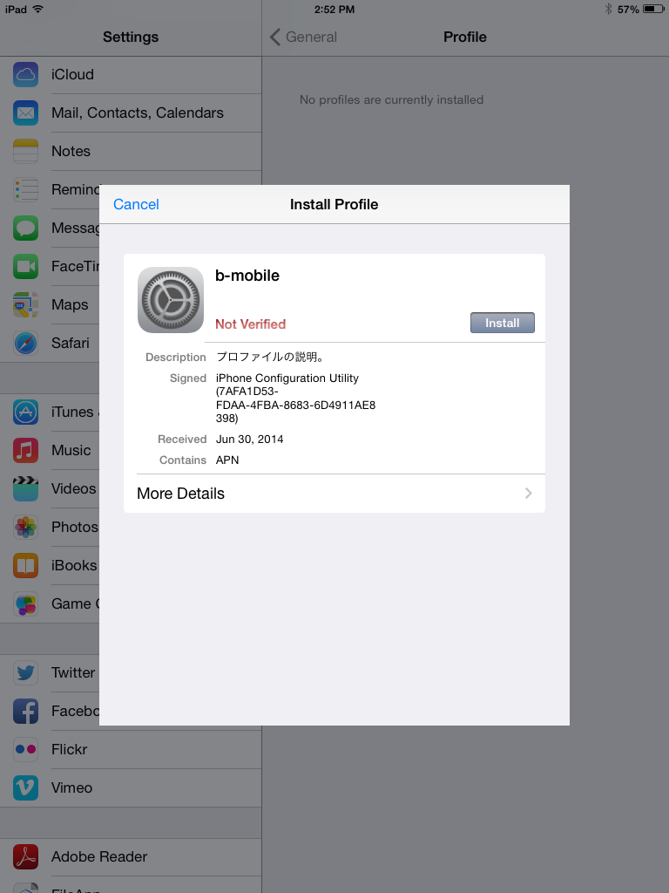Tap the Facebook icon
The width and height of the screenshot is (669, 893).
25,711
